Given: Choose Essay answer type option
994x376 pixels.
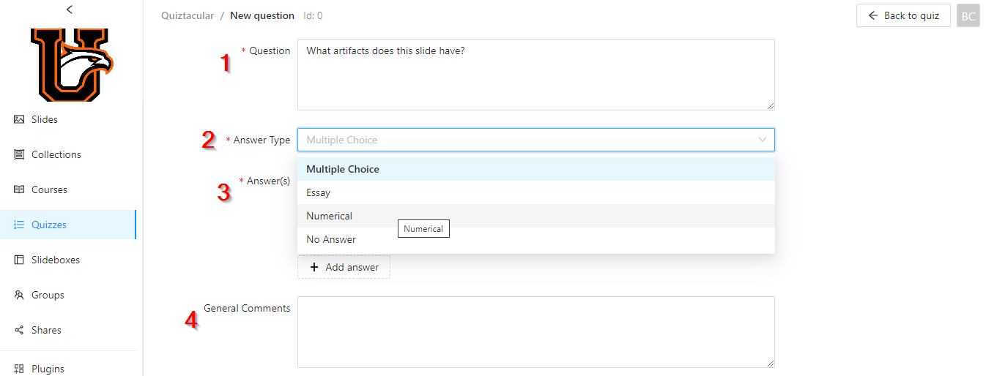Looking at the screenshot, I should (x=319, y=192).
